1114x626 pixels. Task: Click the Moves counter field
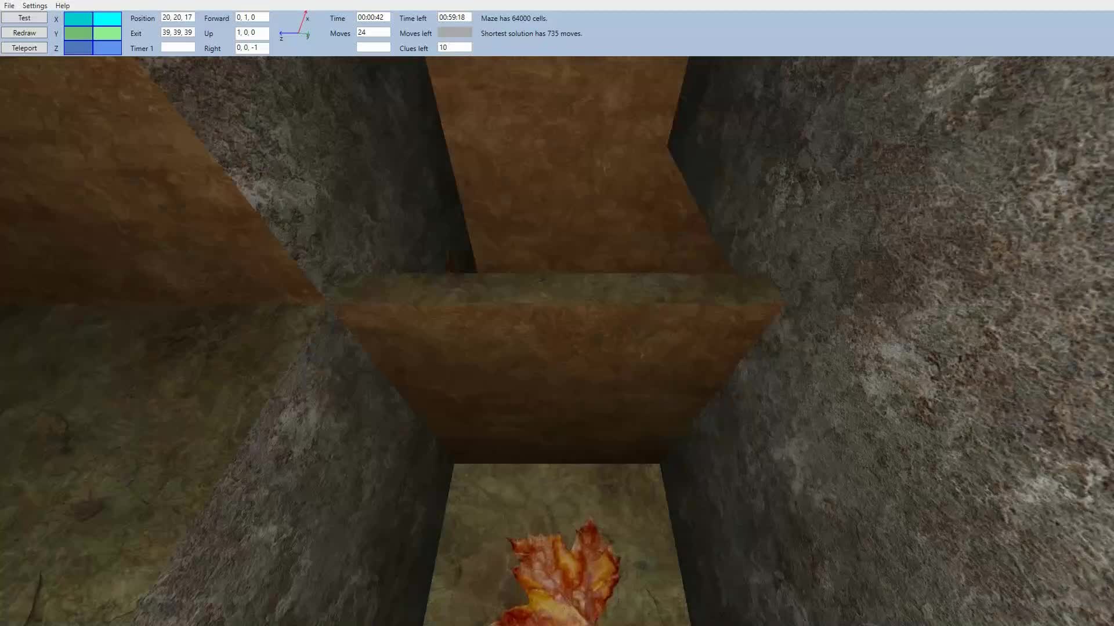coord(373,32)
